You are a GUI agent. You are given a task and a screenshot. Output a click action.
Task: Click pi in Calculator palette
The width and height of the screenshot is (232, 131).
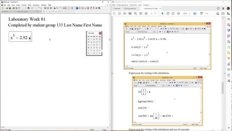88,45
